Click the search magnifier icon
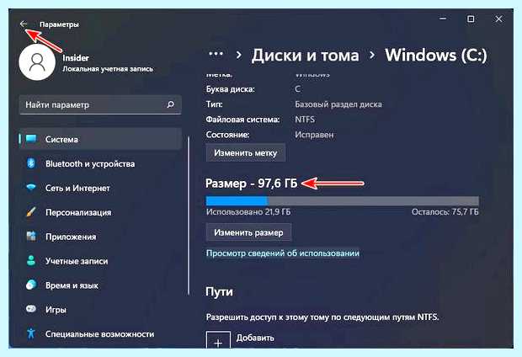 pos(170,104)
